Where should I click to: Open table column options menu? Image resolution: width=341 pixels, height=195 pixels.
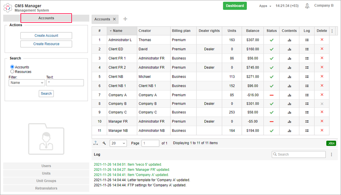tap(332, 31)
